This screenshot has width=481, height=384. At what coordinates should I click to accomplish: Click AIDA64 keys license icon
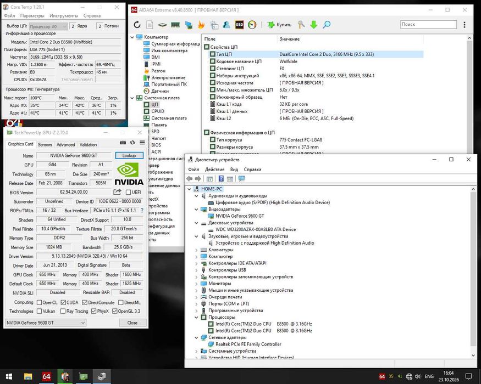[301, 25]
